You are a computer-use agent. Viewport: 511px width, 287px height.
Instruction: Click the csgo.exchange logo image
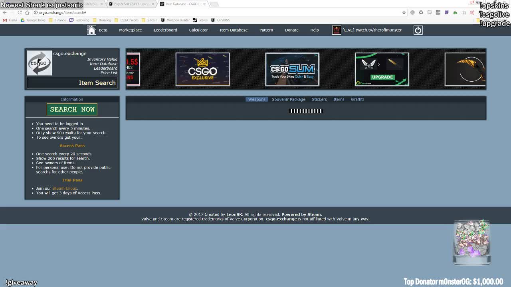[39, 63]
